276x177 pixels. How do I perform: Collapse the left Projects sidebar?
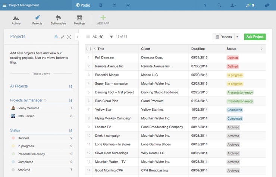point(77,37)
